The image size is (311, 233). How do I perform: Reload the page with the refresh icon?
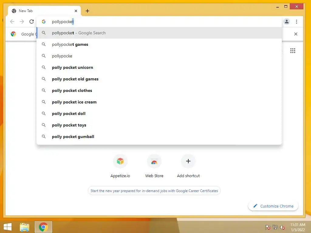pyautogui.click(x=32, y=22)
